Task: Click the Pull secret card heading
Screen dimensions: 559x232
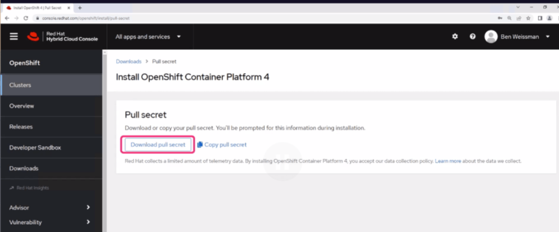Action: [146, 115]
